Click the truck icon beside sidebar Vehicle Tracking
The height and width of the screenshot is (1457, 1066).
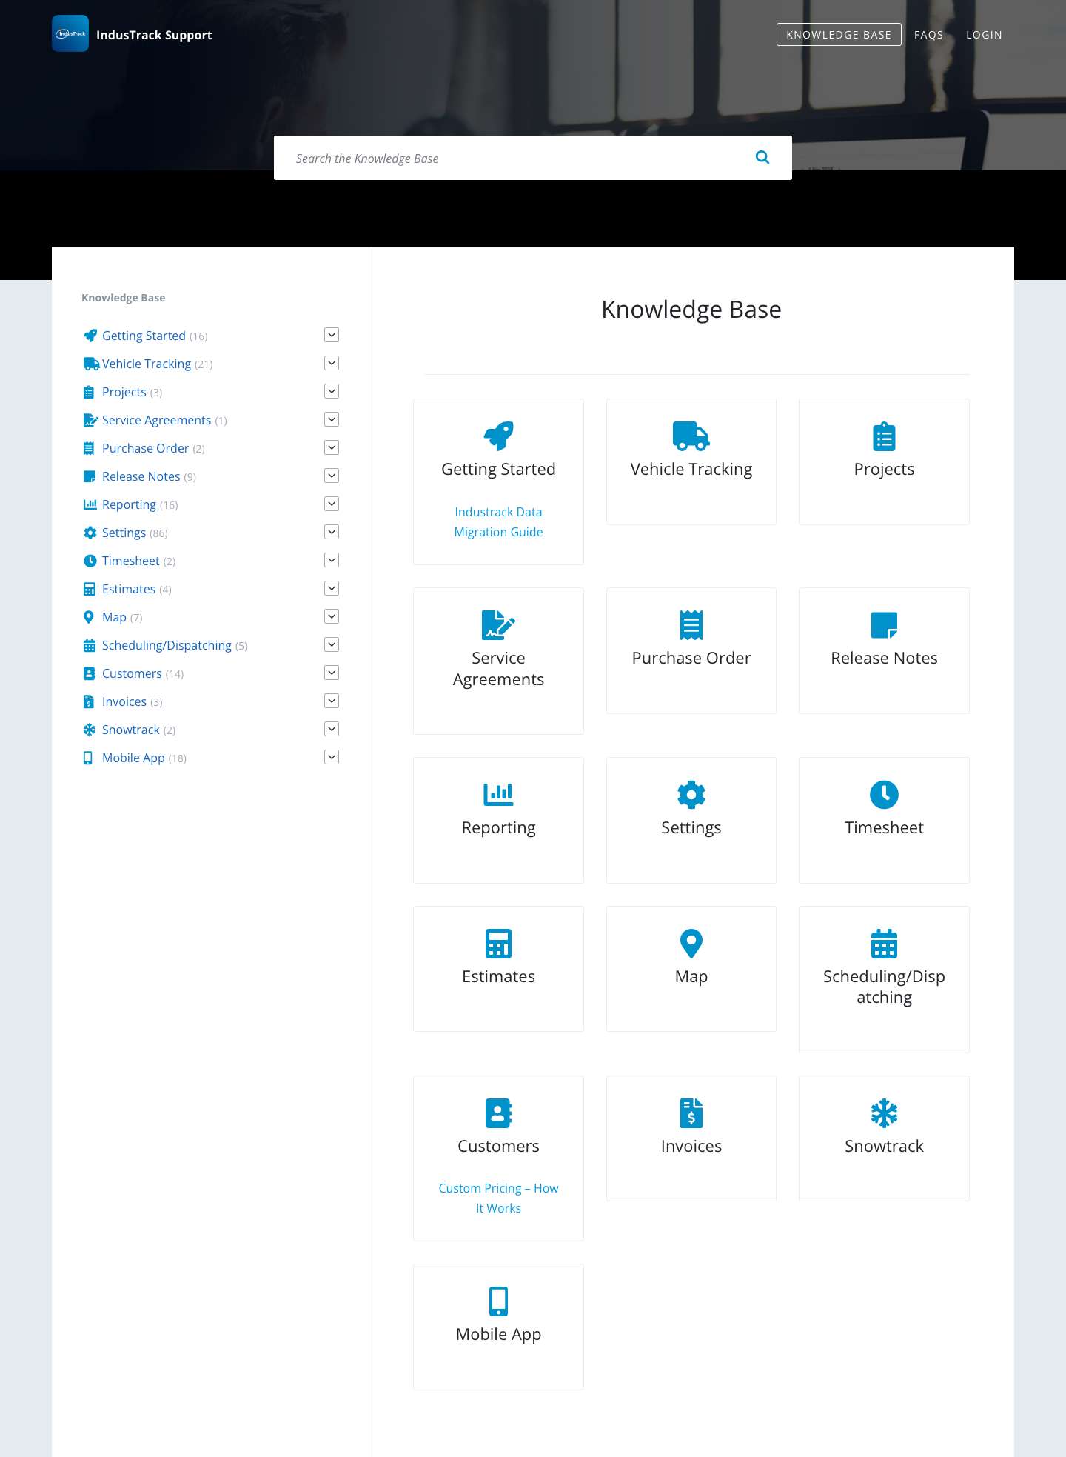tap(91, 364)
